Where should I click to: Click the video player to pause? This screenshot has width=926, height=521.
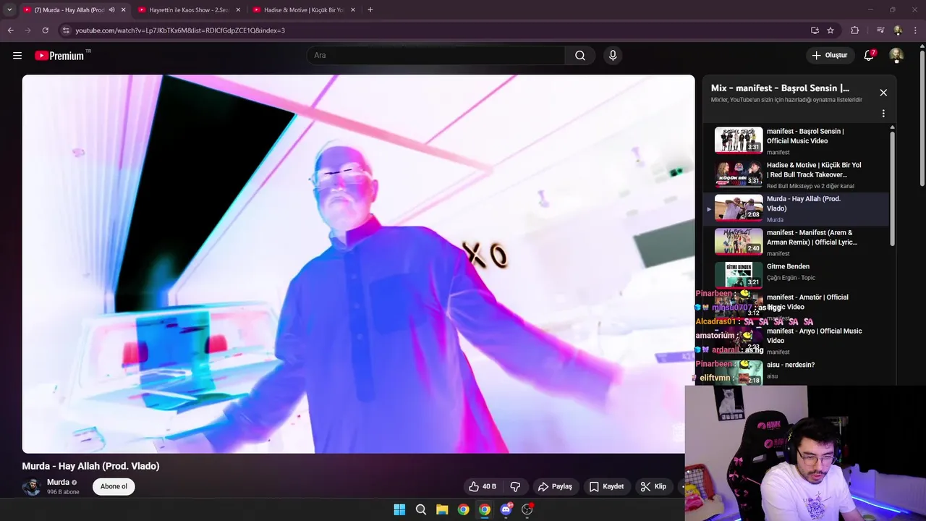(x=358, y=264)
